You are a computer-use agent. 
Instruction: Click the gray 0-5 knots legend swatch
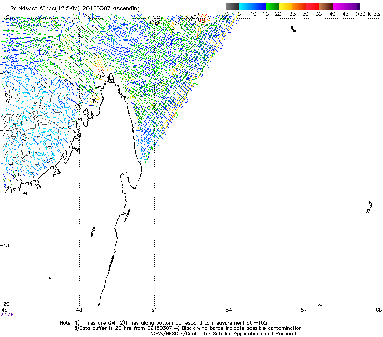tap(232, 6)
